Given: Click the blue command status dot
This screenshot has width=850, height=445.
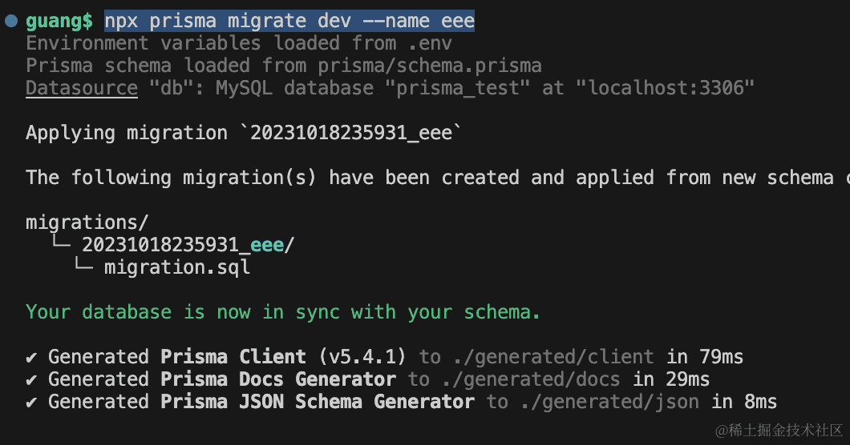Looking at the screenshot, I should click(11, 21).
